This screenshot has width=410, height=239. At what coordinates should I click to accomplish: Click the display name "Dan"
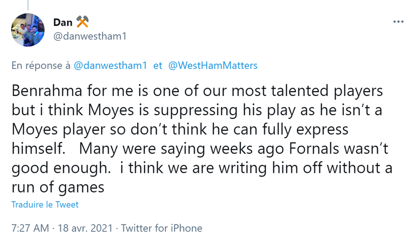pos(63,22)
